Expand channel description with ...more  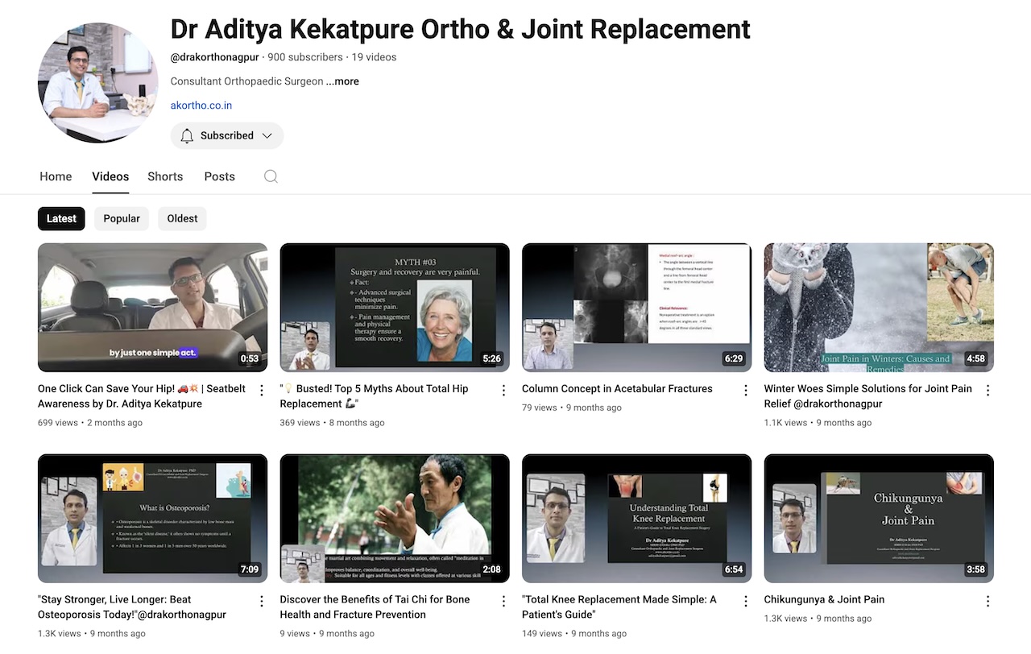pyautogui.click(x=343, y=81)
